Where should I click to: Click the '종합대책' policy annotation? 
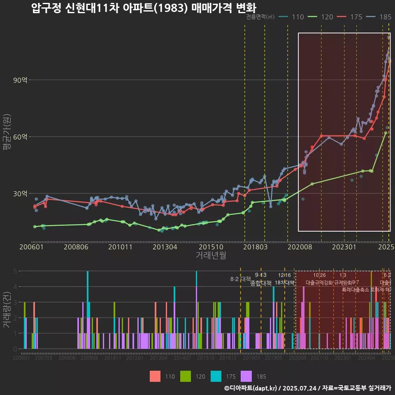261,283
